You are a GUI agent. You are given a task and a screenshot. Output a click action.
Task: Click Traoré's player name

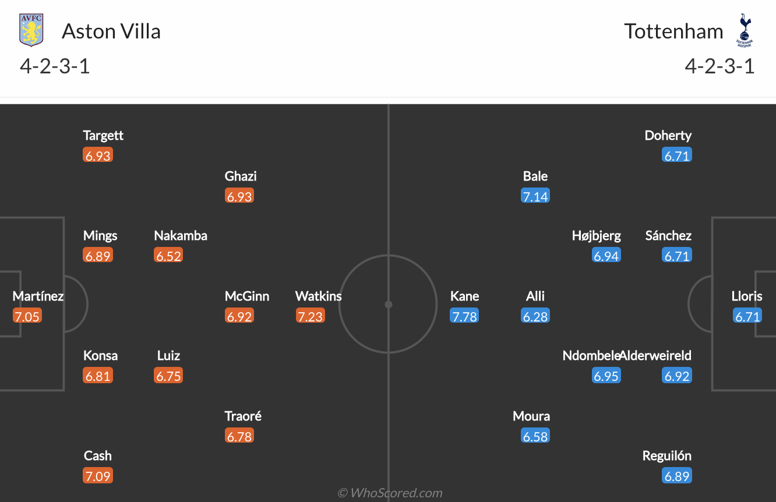coord(243,416)
